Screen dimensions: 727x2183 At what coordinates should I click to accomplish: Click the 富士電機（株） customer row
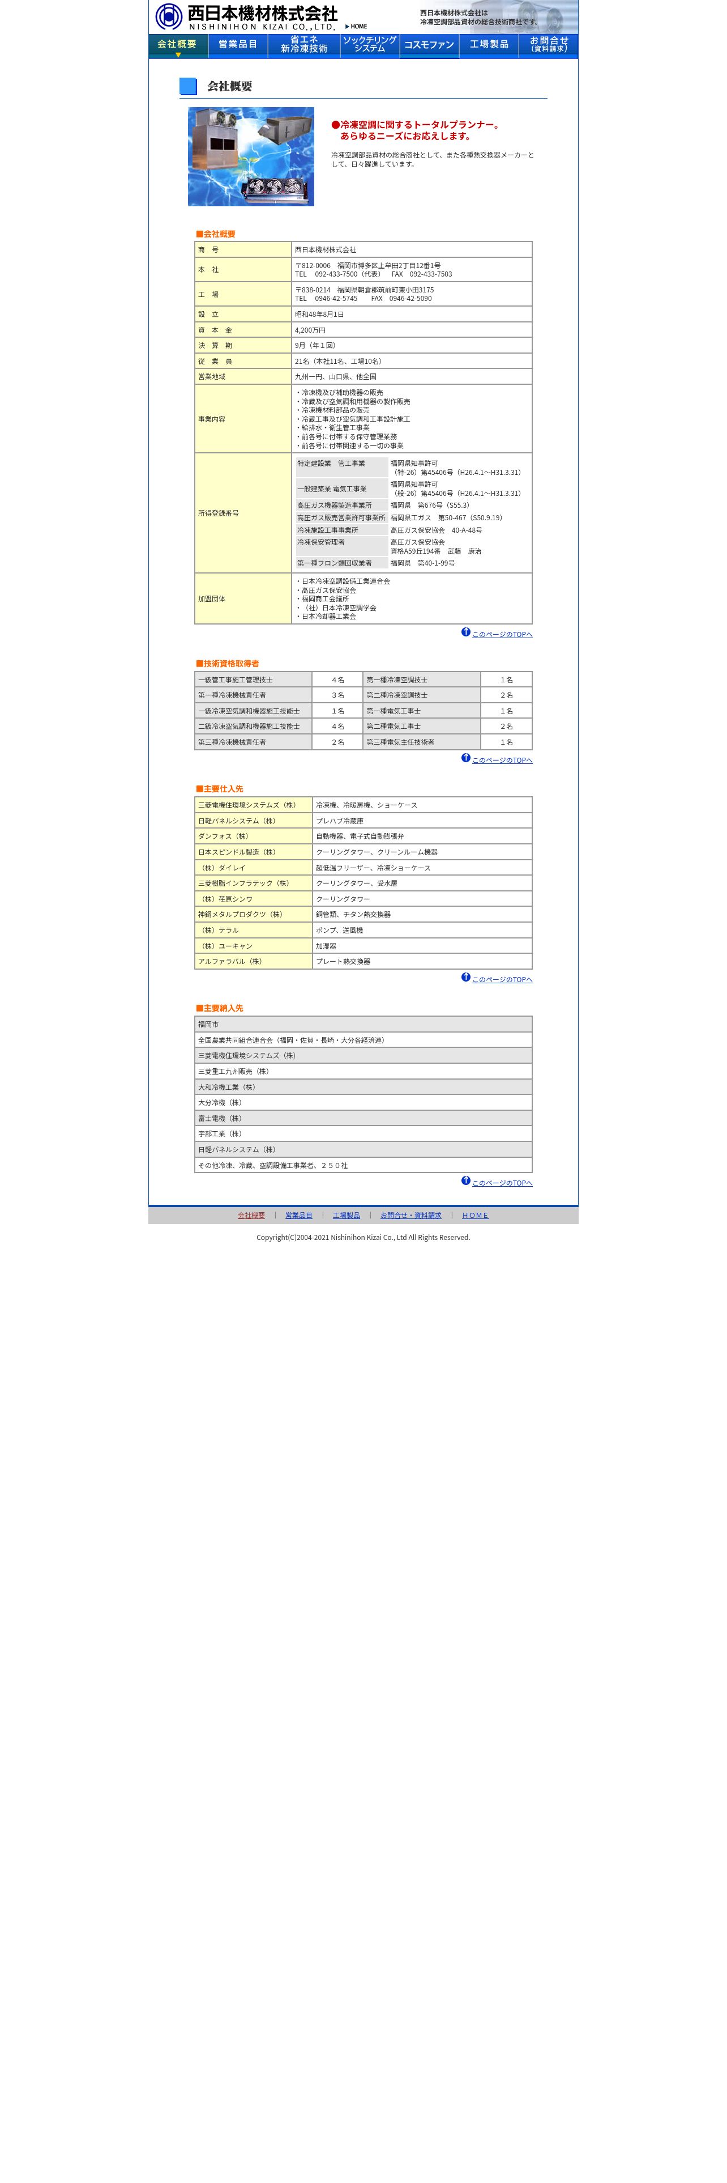click(363, 1119)
